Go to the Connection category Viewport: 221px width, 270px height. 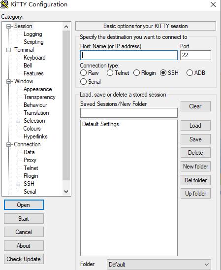(27, 144)
